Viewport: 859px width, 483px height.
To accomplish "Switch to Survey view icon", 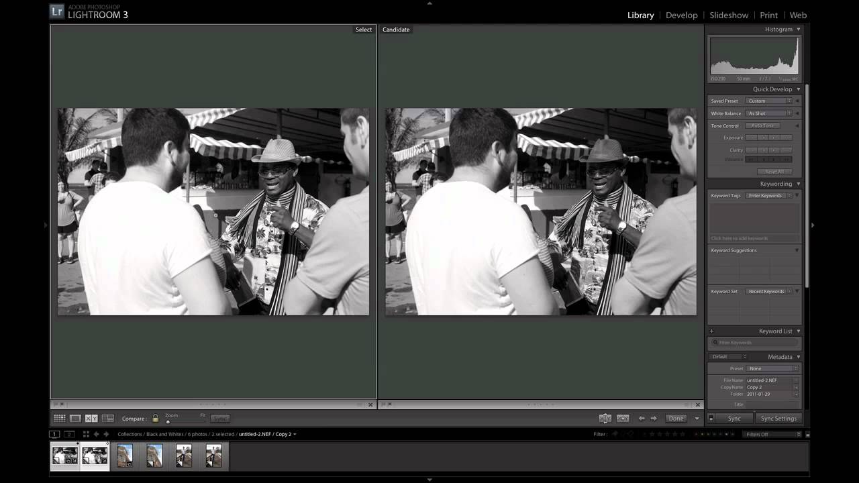I will [x=107, y=419].
